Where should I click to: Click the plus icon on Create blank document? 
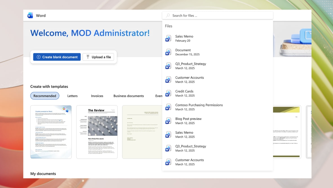38,57
